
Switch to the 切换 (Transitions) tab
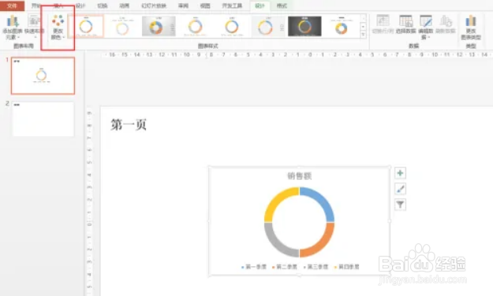(103, 6)
